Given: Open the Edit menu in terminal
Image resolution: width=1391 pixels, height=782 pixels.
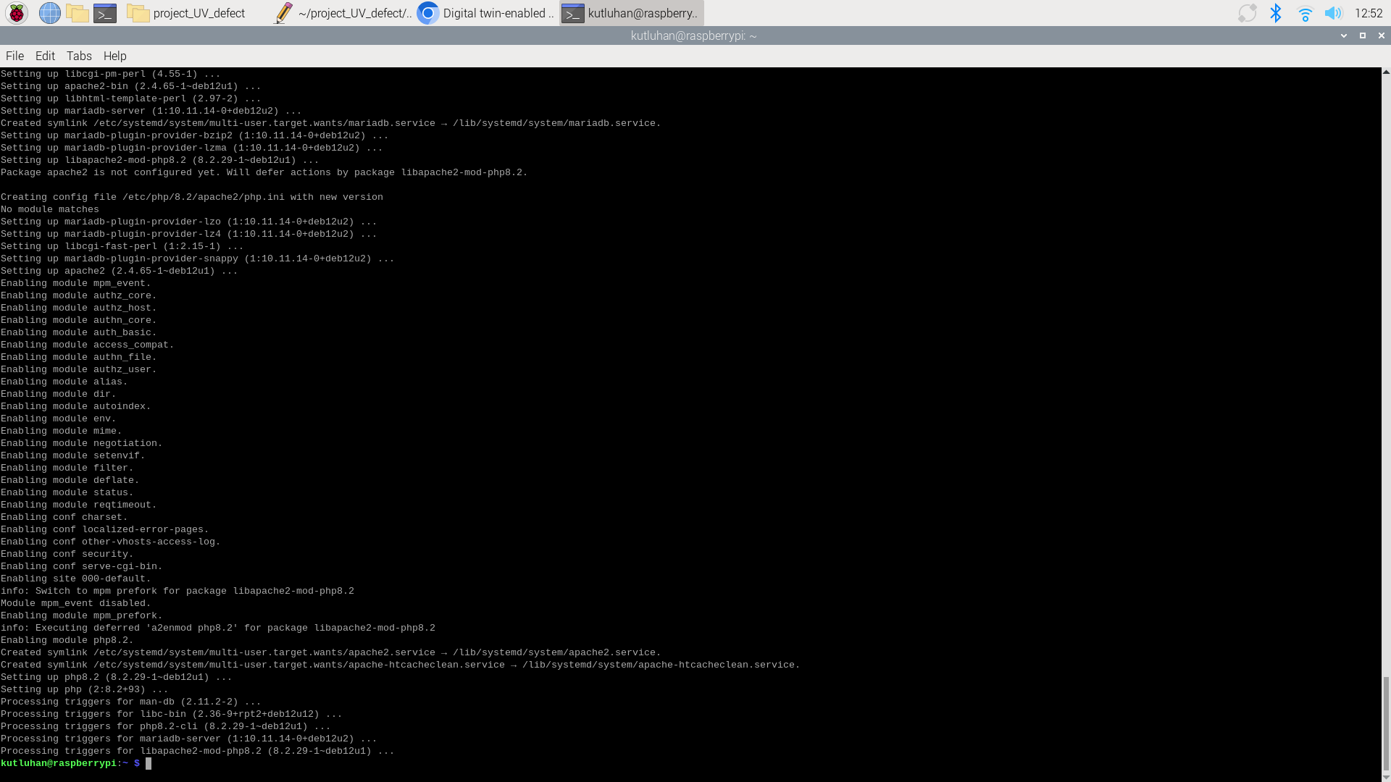Looking at the screenshot, I should tap(45, 56).
